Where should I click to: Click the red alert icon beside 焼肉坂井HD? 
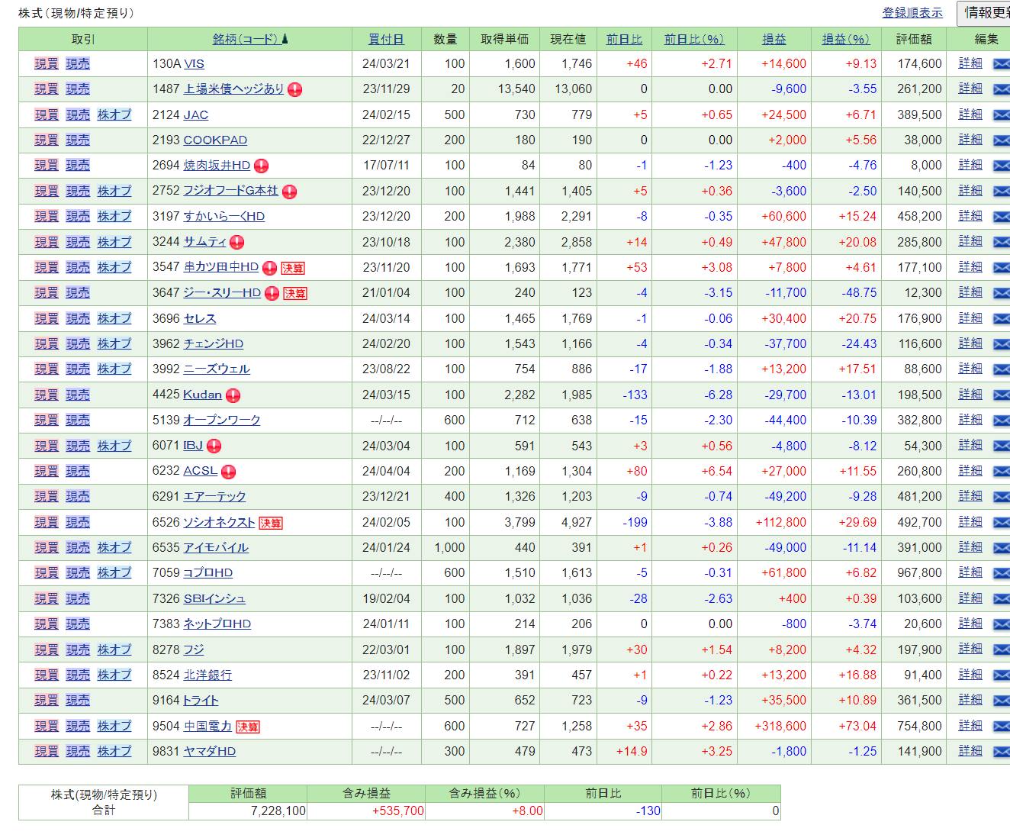click(x=262, y=166)
